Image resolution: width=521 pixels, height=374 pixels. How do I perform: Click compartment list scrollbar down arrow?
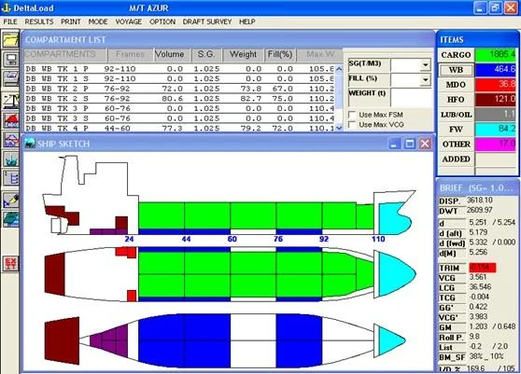[x=339, y=128]
